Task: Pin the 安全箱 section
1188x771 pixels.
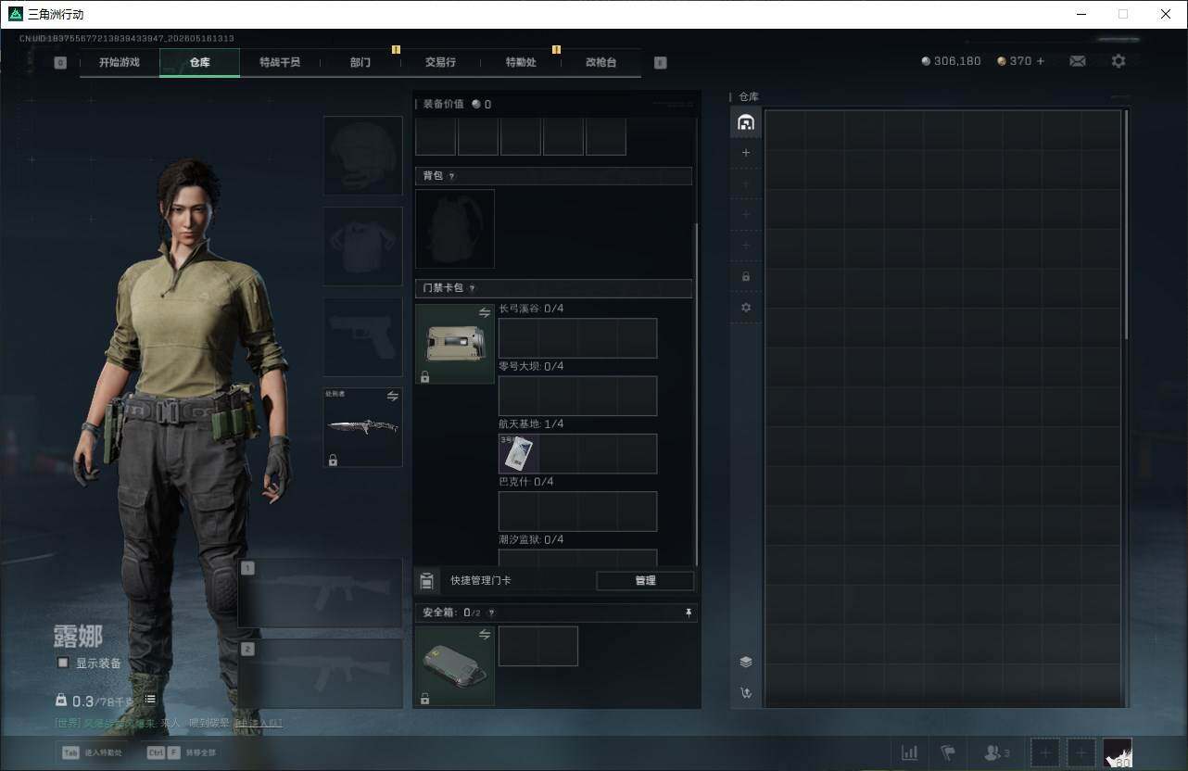Action: point(688,613)
